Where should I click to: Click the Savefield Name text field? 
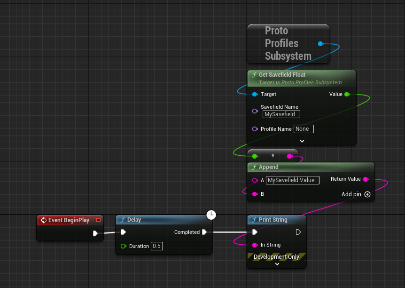click(281, 114)
